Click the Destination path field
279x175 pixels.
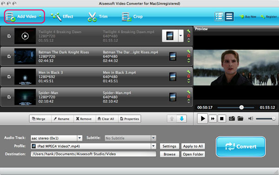click(x=93, y=154)
